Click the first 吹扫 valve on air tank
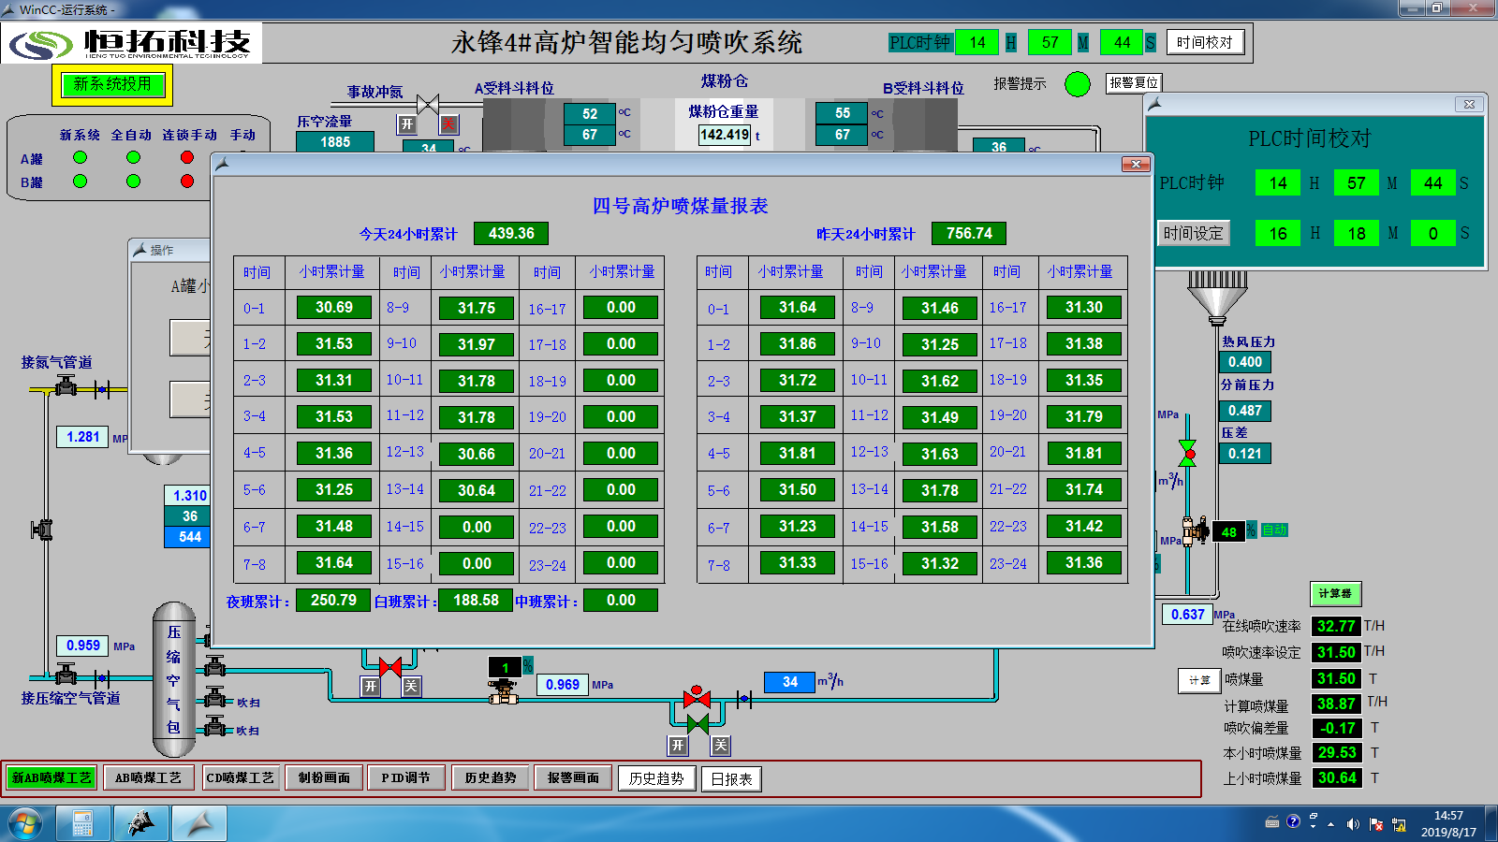This screenshot has width=1498, height=842. 215,698
